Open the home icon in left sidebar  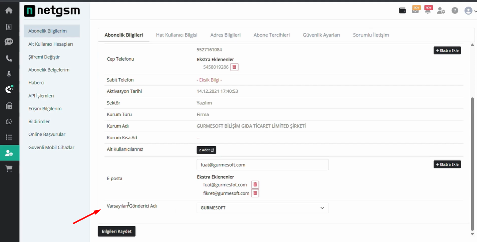coord(9,10)
